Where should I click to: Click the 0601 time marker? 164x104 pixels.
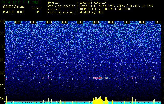17,22
